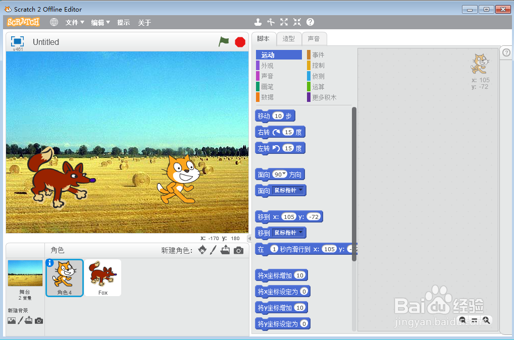The image size is (514, 340).
Task: Select the 运算 block category
Action: [329, 86]
